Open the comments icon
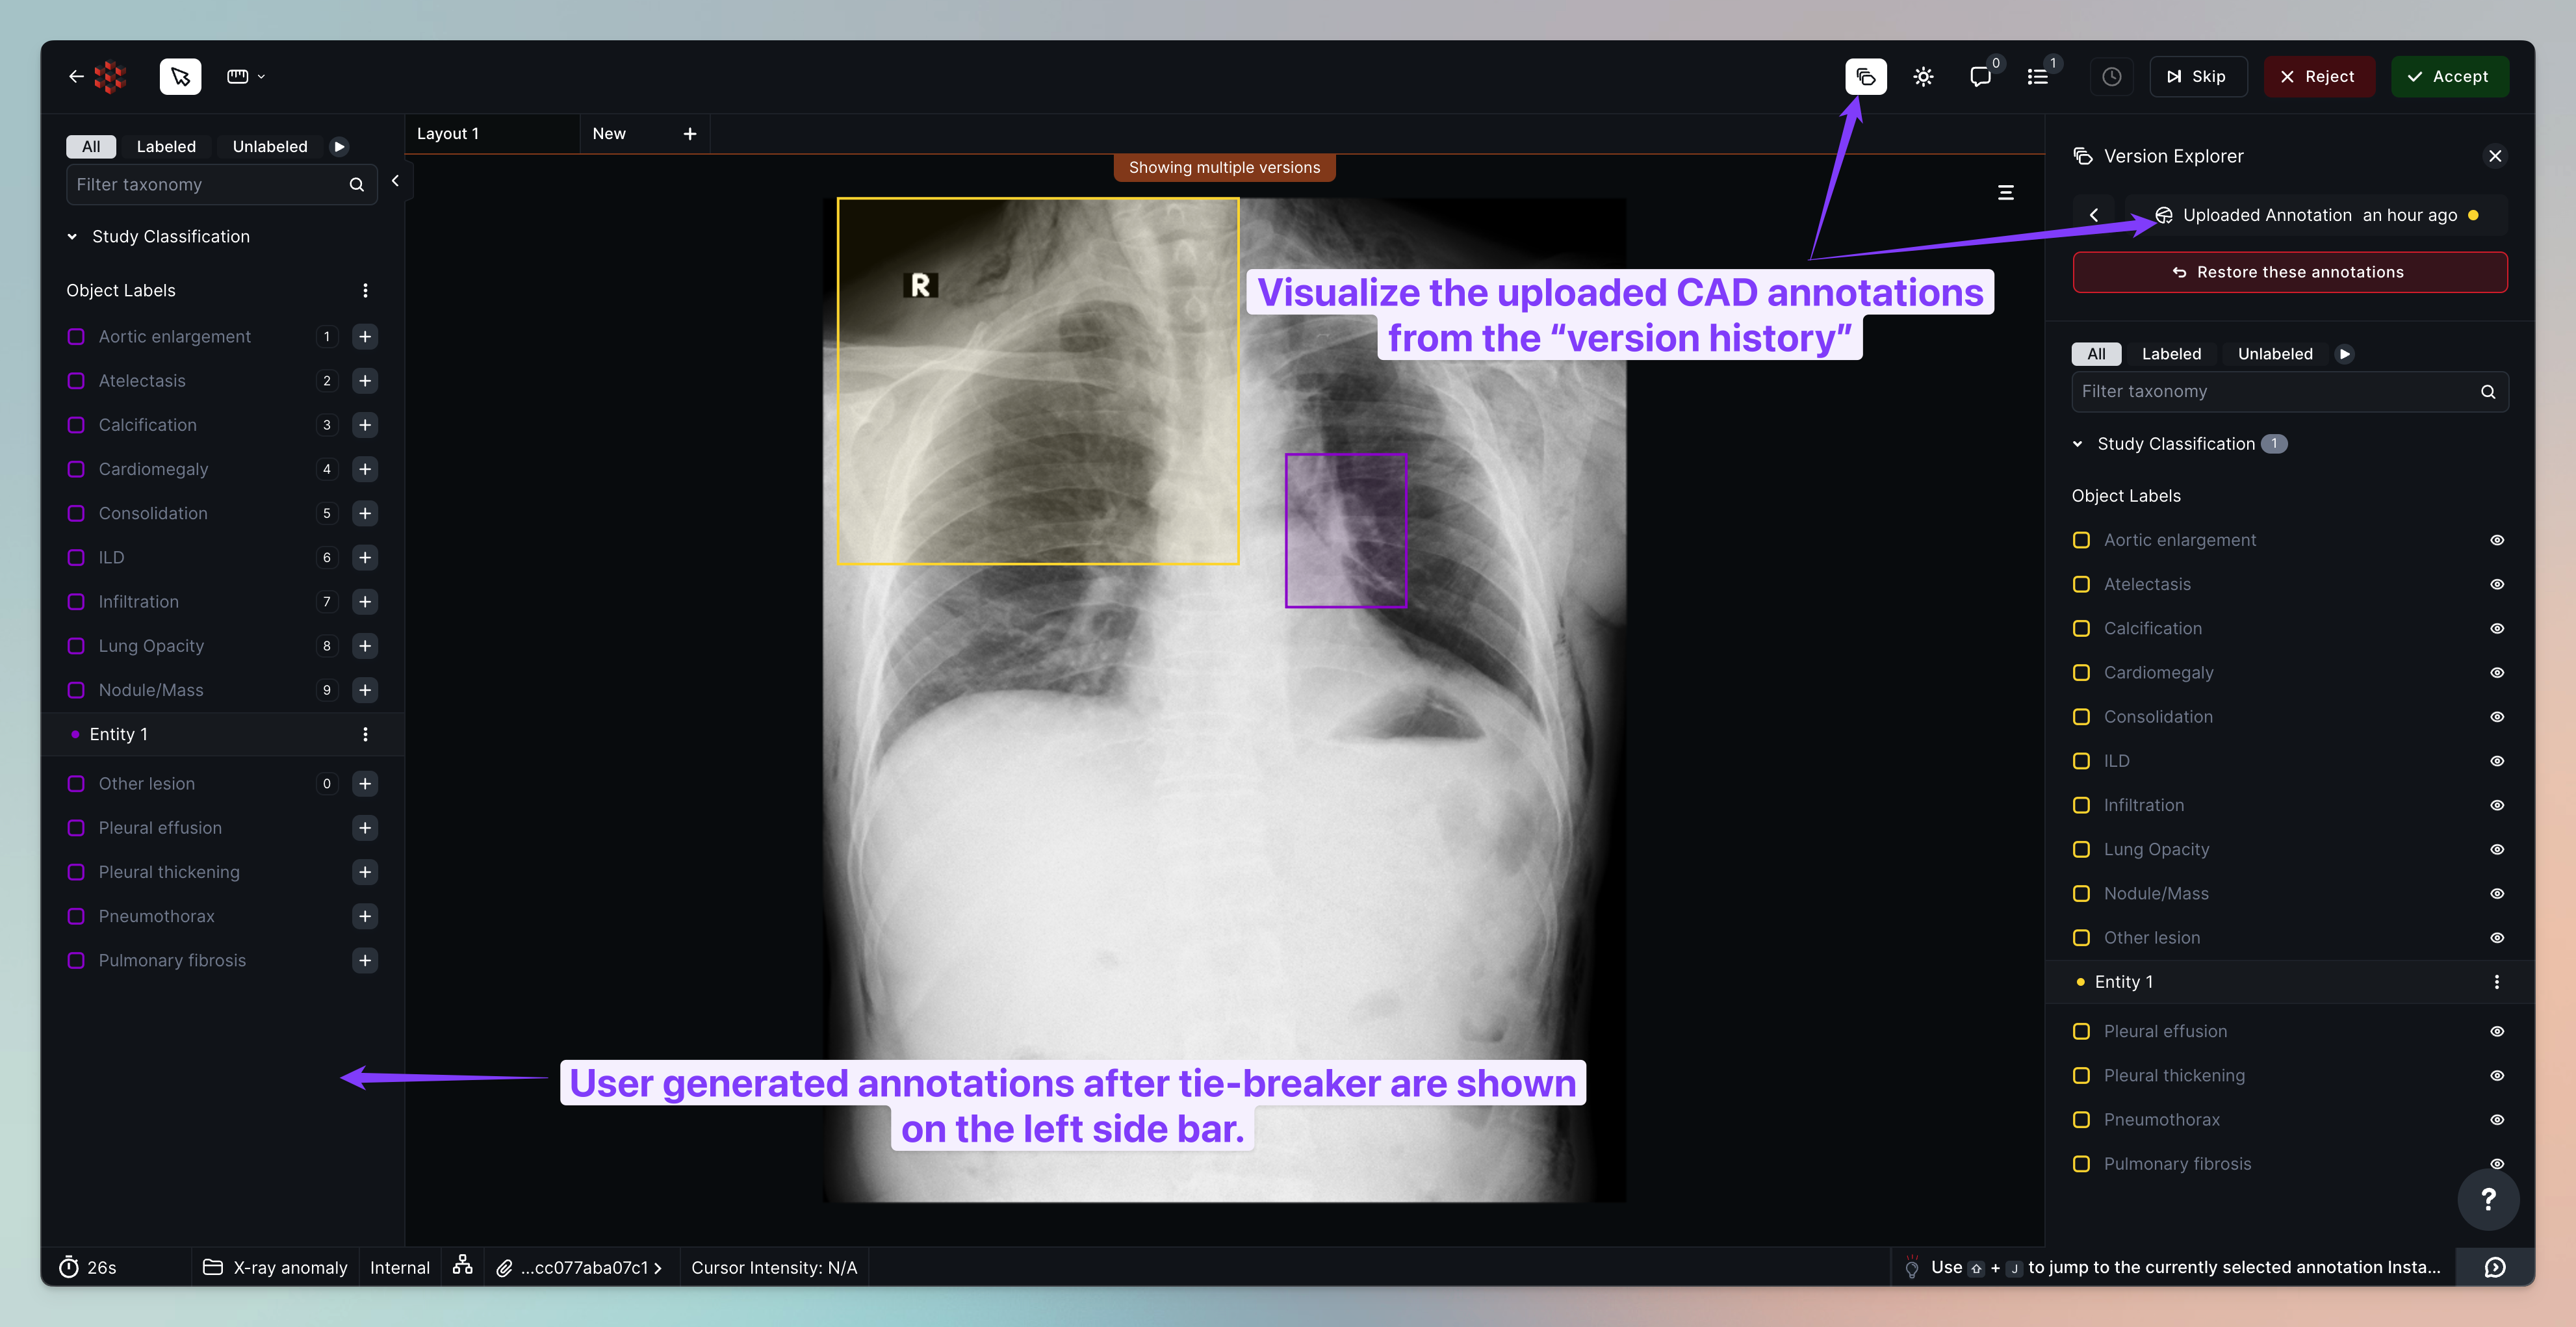Viewport: 2576px width, 1327px height. coord(1980,76)
